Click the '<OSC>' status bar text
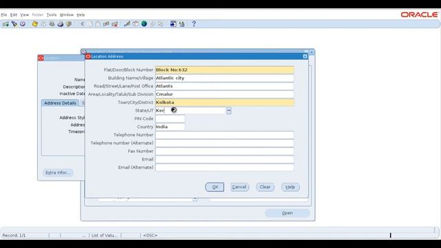 [x=150, y=236]
